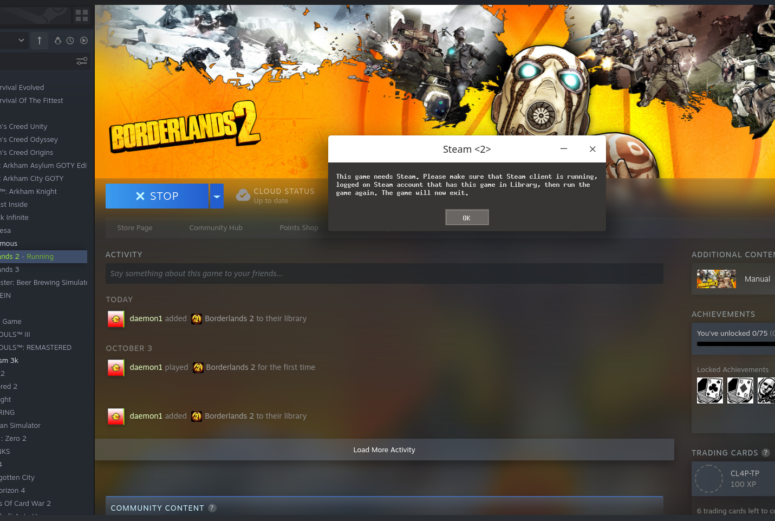Screen dimensions: 775x521
Task: Select 'Beer Brewing Simulator' in the game list
Action: pos(43,282)
